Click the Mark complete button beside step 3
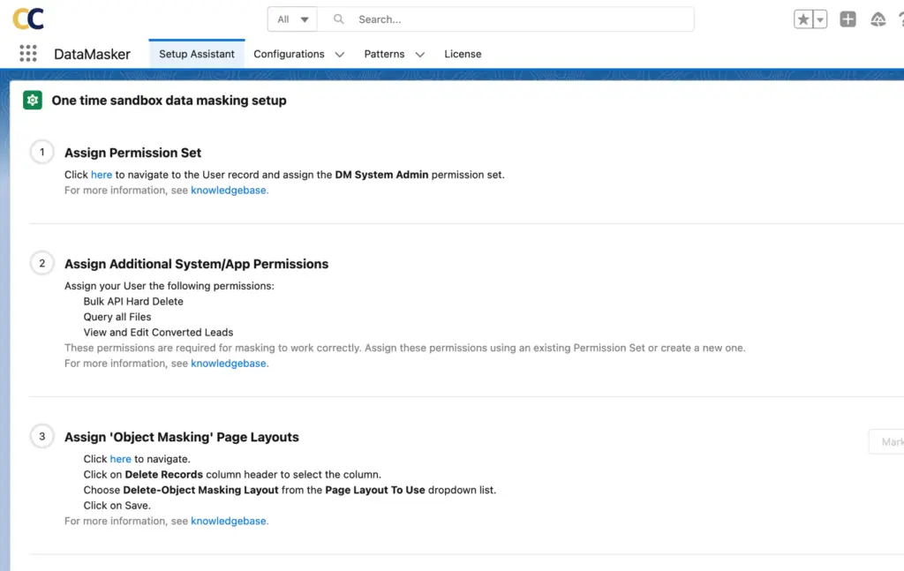 pos(890,441)
